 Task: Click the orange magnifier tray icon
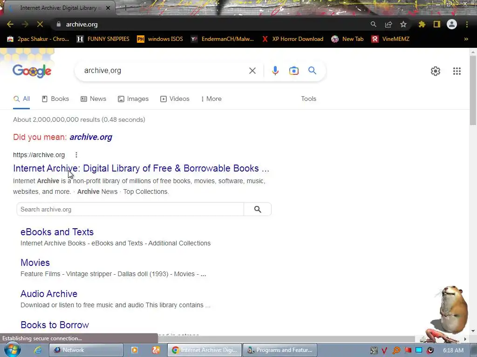pos(396,350)
